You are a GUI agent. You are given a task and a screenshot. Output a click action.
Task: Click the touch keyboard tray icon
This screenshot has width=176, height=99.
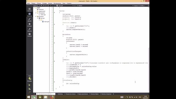pyautogui.click(x=122, y=97)
